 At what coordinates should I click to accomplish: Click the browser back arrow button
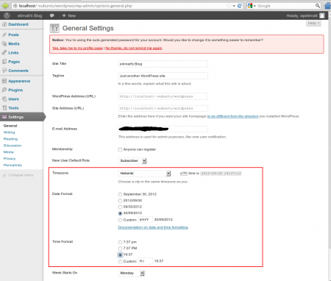pyautogui.click(x=5, y=5)
